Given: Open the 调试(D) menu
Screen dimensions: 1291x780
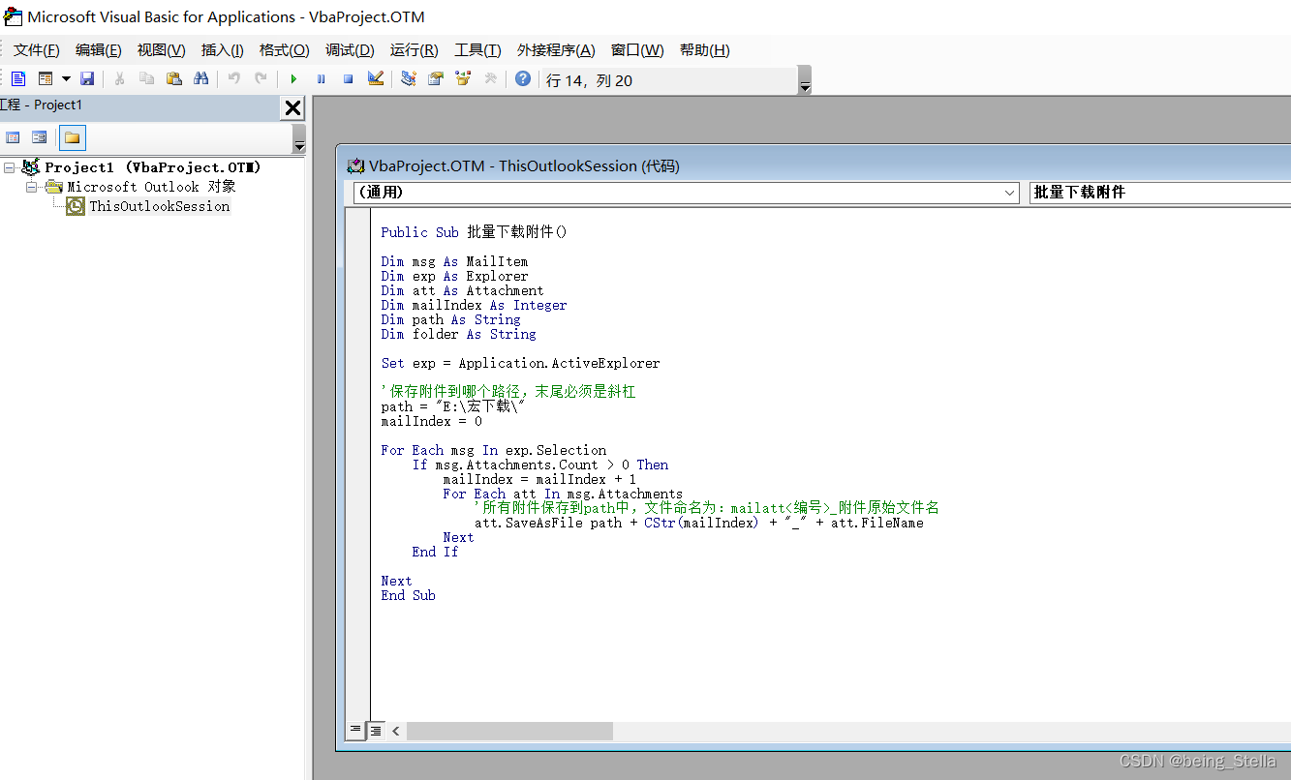Looking at the screenshot, I should [x=350, y=50].
